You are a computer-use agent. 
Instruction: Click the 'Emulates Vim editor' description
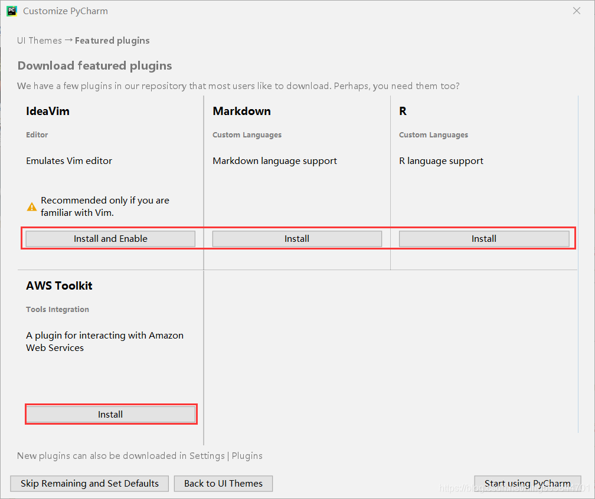[69, 161]
